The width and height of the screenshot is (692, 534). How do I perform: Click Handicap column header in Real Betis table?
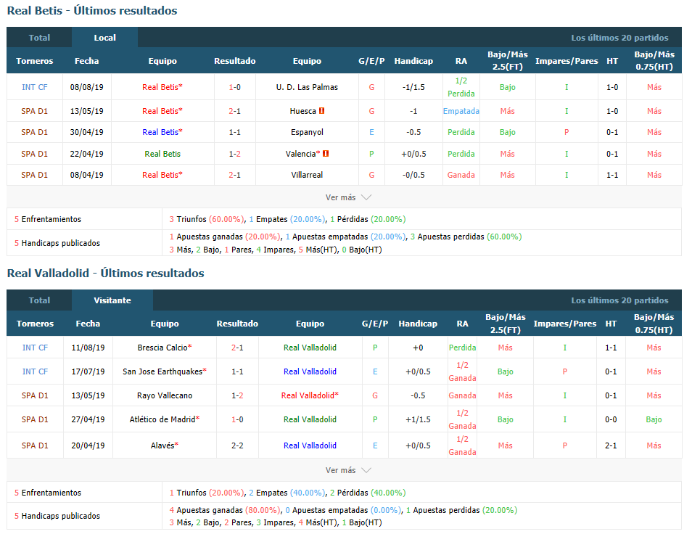tap(413, 61)
